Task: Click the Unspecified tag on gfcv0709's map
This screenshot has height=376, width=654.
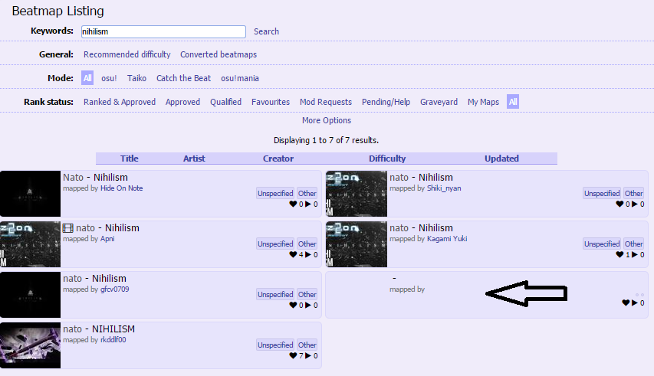Action: pyautogui.click(x=275, y=294)
